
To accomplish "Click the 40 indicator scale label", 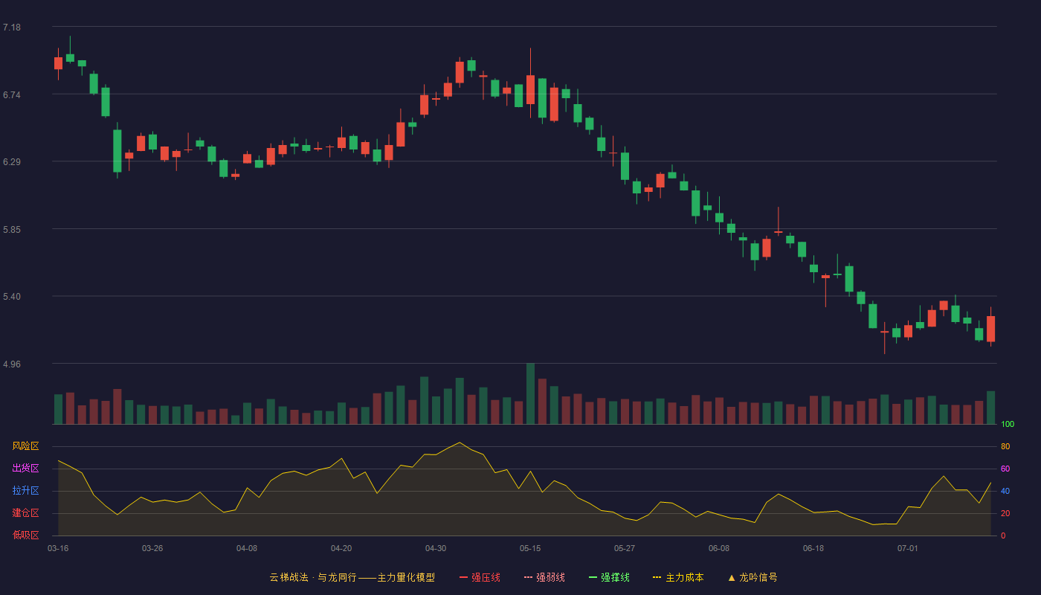I will point(1005,491).
